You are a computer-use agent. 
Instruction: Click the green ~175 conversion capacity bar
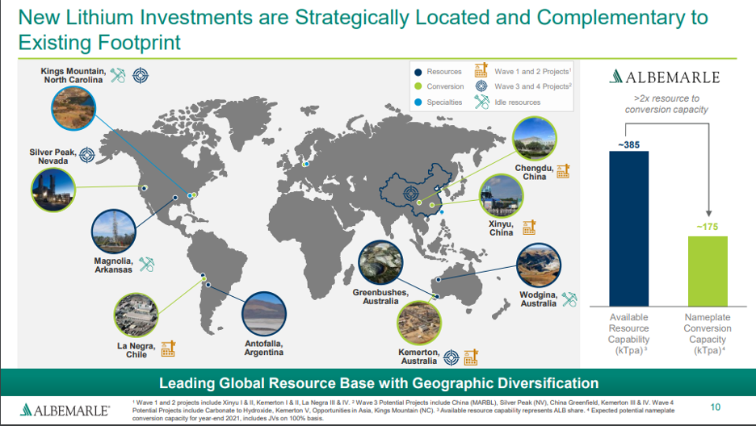pyautogui.click(x=708, y=271)
